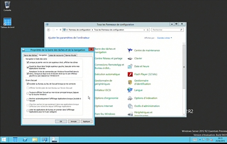Image resolution: width=227 pixels, height=144 pixels.
Task: Click the Appliquer button
Action: [x=87, y=121]
